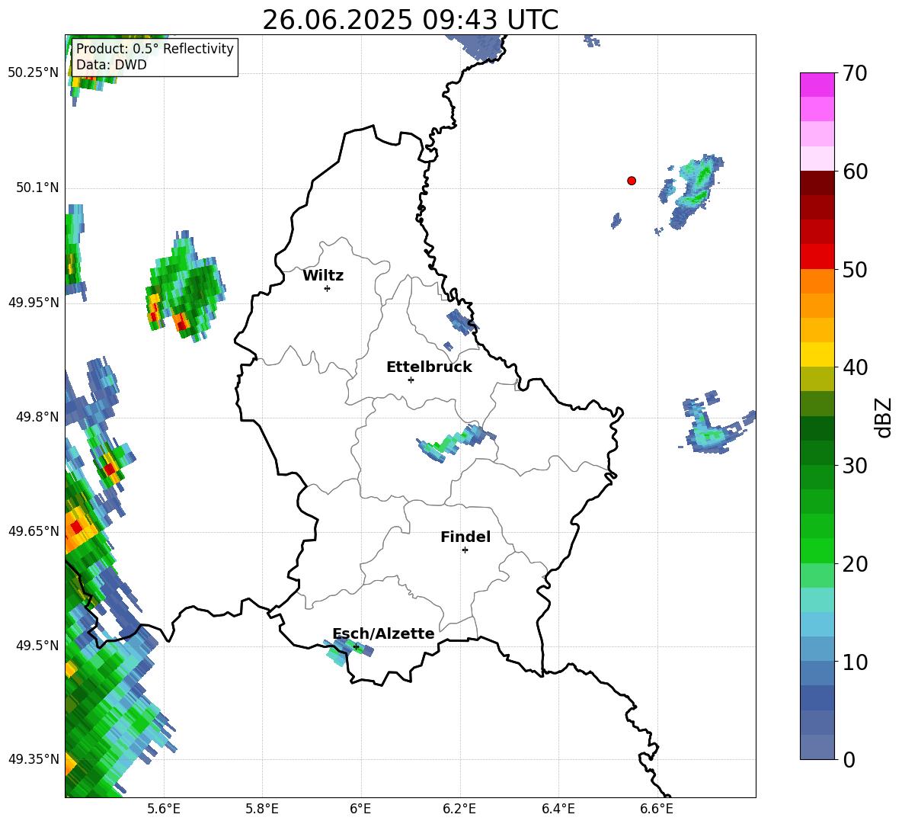
Task: Click the Findel label
Action: [x=465, y=537]
